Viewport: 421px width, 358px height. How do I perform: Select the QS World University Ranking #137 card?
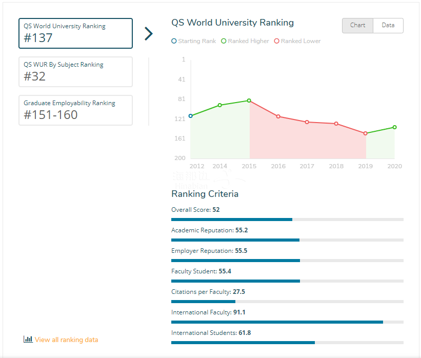pyautogui.click(x=75, y=33)
